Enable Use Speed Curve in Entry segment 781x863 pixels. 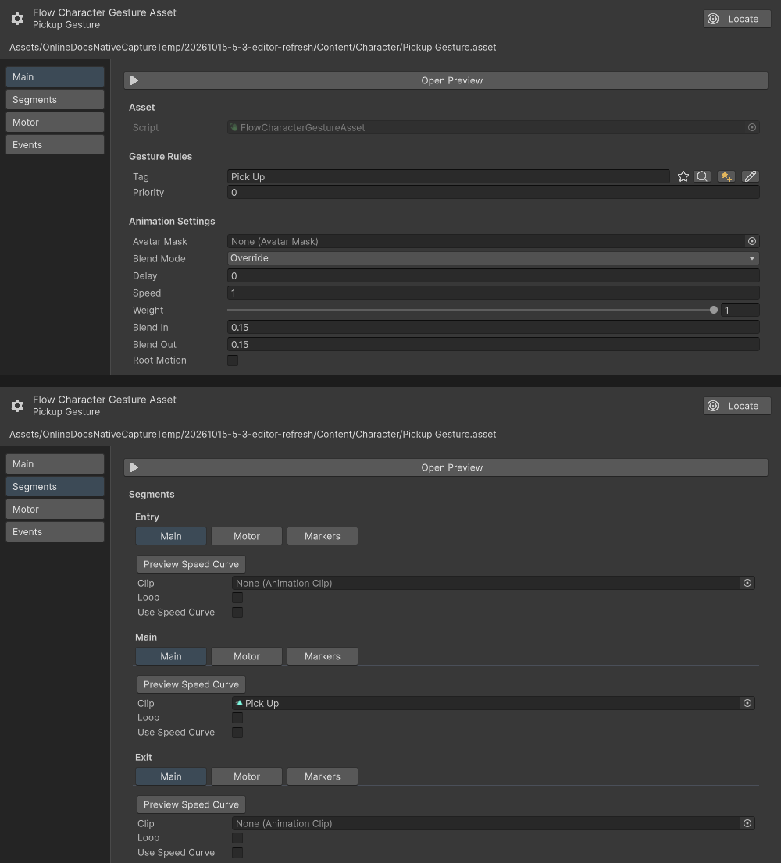coord(237,613)
